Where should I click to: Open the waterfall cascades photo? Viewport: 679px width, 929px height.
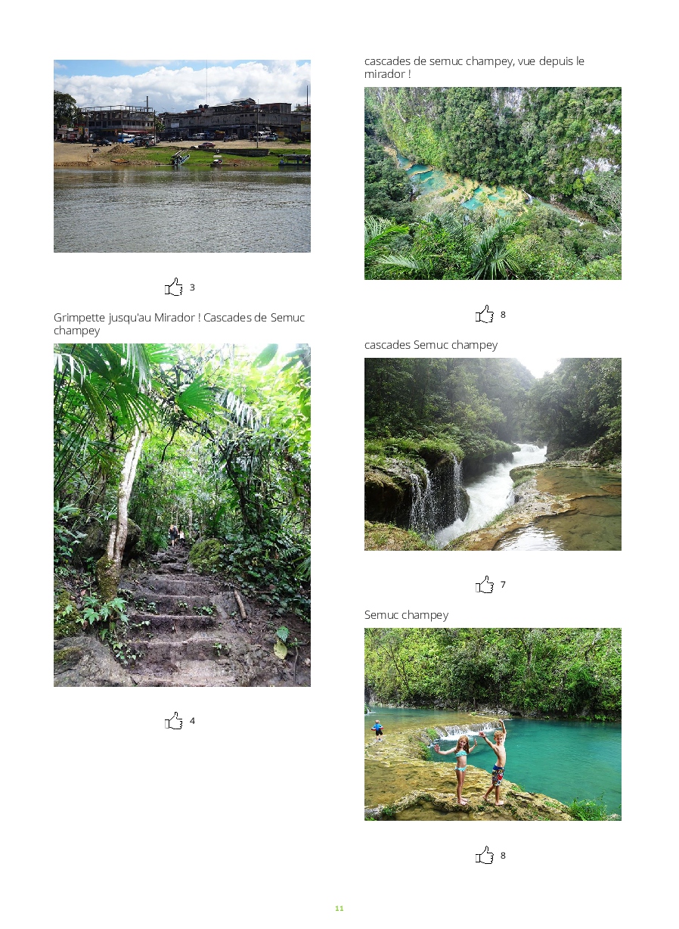click(493, 454)
